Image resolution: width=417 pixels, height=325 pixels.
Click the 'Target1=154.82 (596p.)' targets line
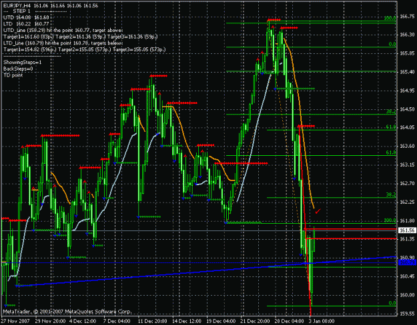[85, 49]
